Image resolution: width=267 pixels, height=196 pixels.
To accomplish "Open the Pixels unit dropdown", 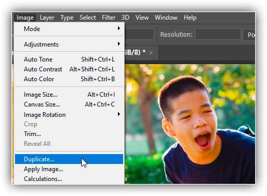I will pyautogui.click(x=249, y=35).
